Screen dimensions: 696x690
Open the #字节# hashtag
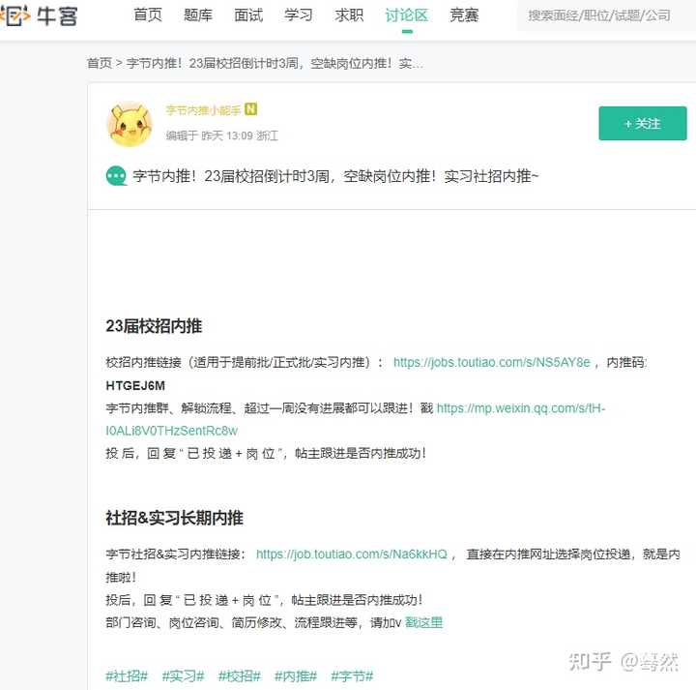pyautogui.click(x=352, y=675)
